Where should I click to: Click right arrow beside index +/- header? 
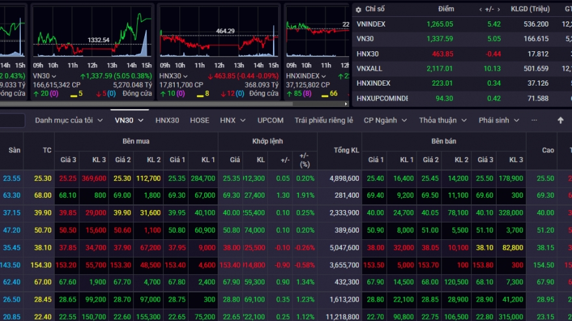500,9
